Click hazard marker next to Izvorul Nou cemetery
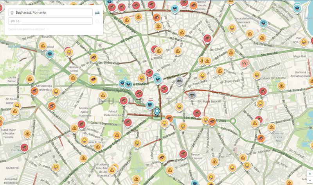Image resolution: width=313 pixels, height=185 pixels. tap(272, 127)
